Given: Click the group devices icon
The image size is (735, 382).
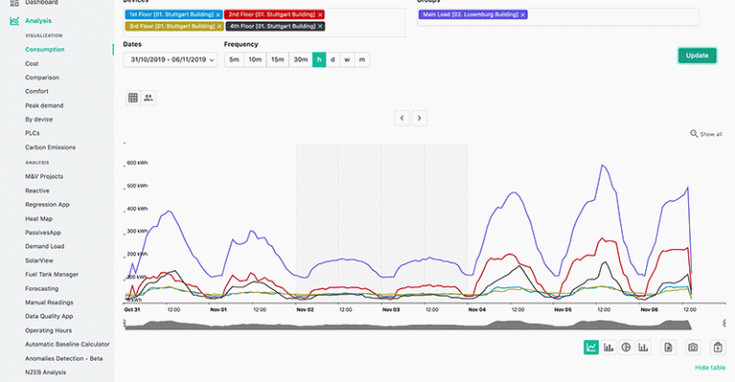Looking at the screenshot, I should pyautogui.click(x=148, y=98).
